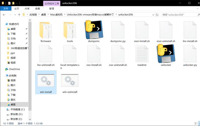Select the unlocker Python executable icon

(166, 53)
